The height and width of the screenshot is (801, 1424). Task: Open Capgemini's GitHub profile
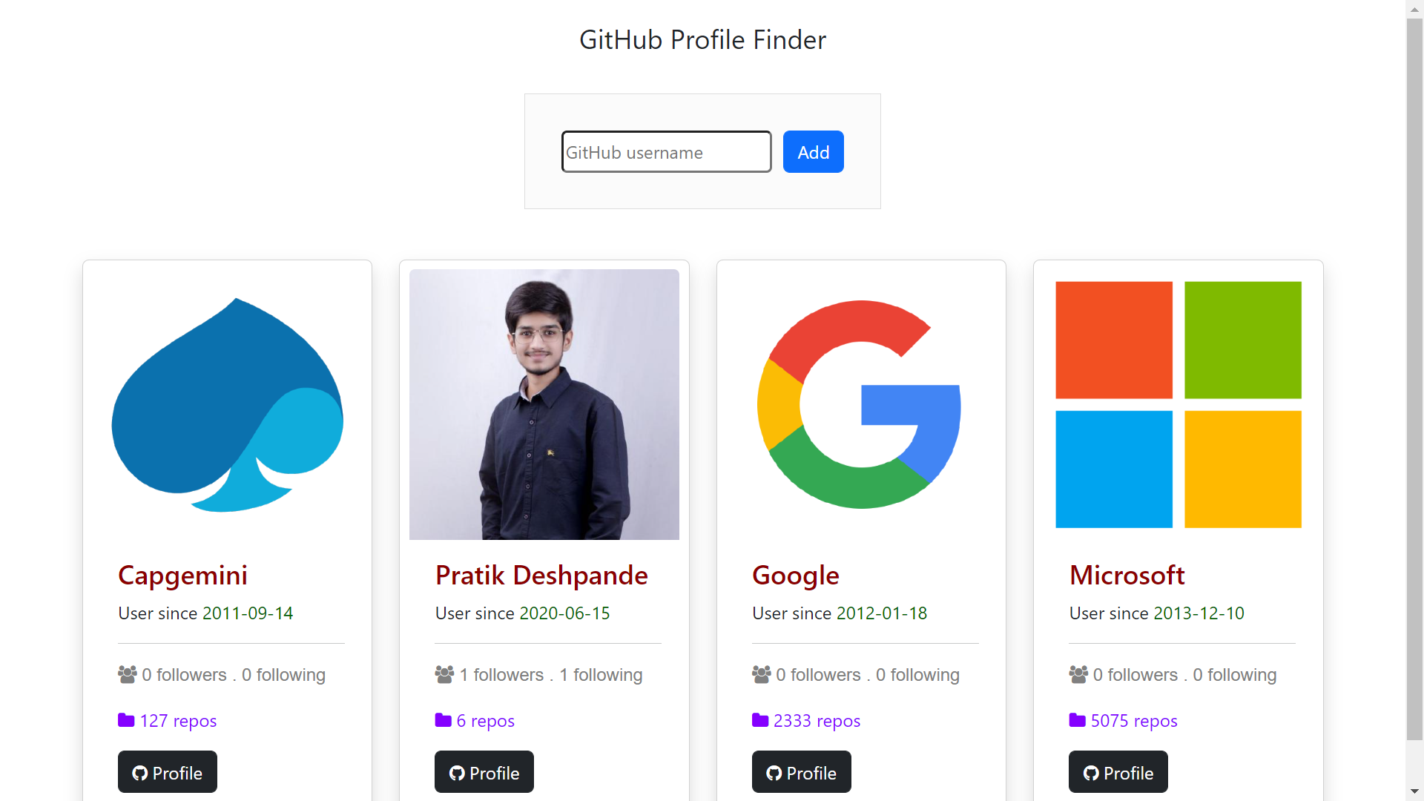167,772
